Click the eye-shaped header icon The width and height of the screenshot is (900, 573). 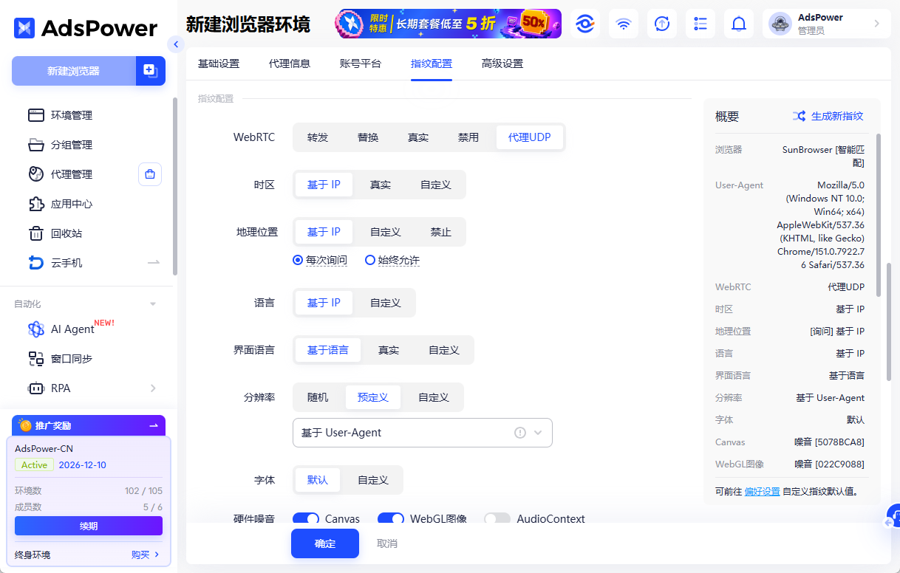point(585,24)
